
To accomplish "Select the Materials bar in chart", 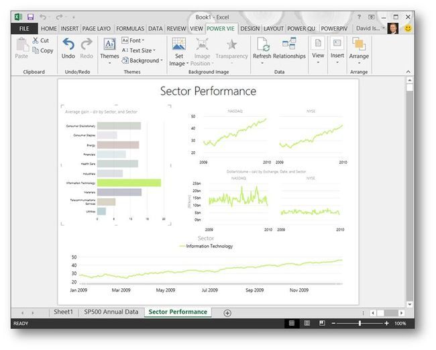I will coord(119,192).
